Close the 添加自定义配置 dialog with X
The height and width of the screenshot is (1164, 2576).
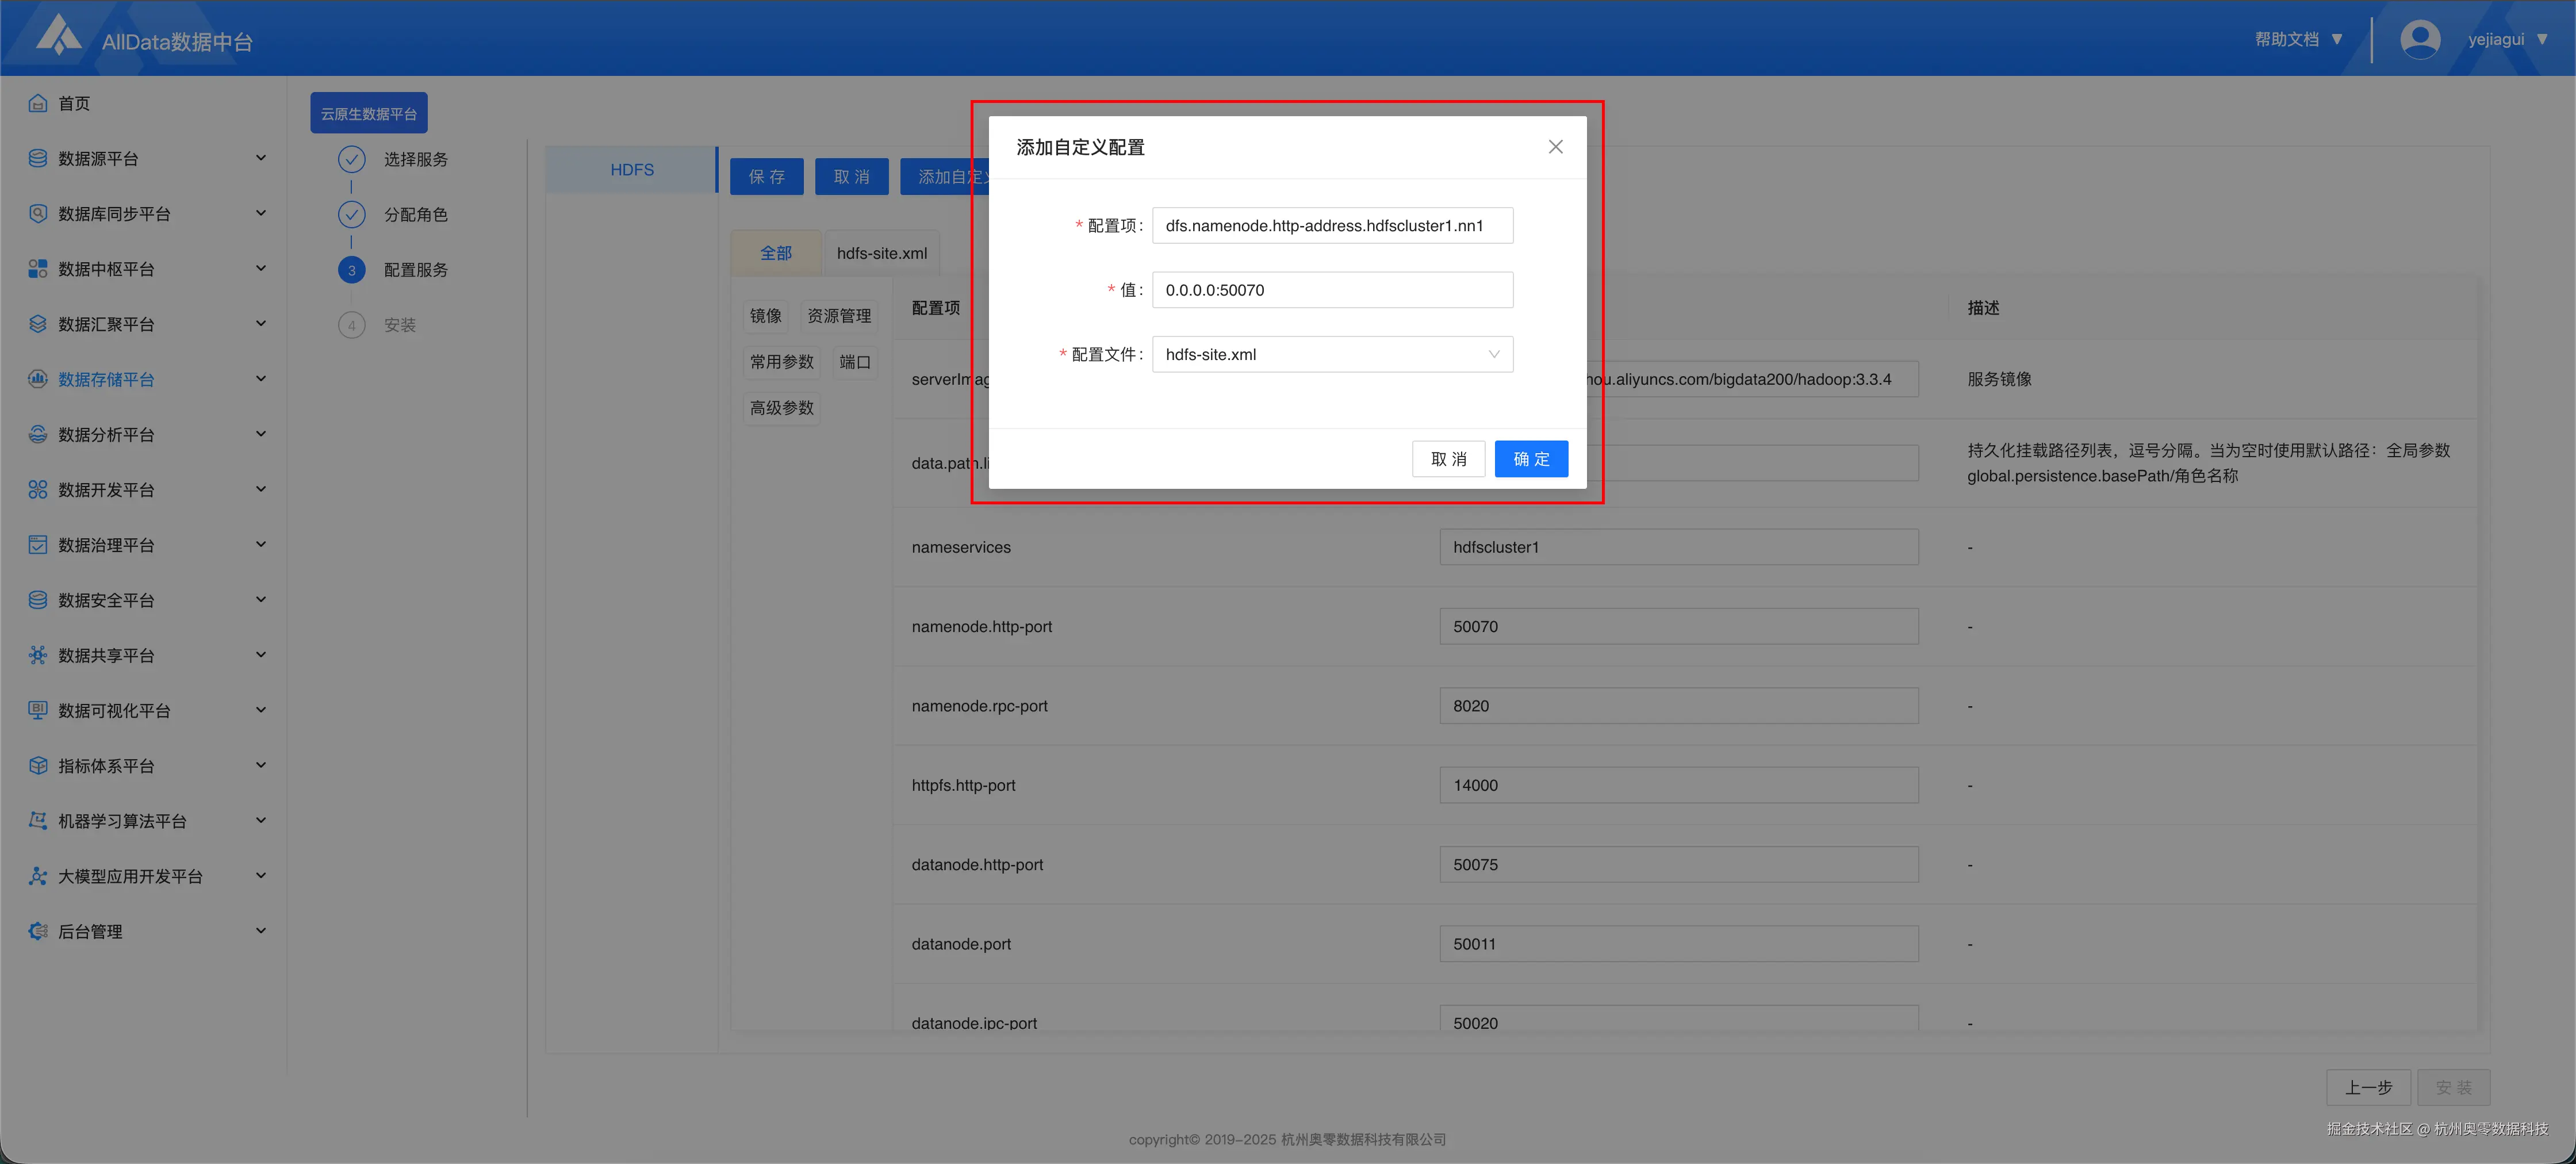(1555, 147)
